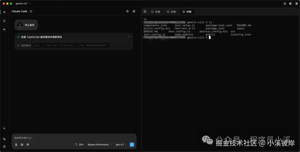Open the language translation settings icon
300x152 pixels.
[4, 139]
